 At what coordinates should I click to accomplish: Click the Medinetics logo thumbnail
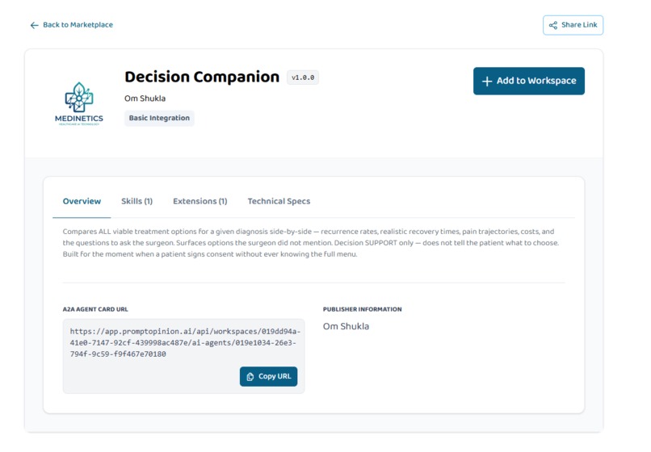tap(79, 104)
